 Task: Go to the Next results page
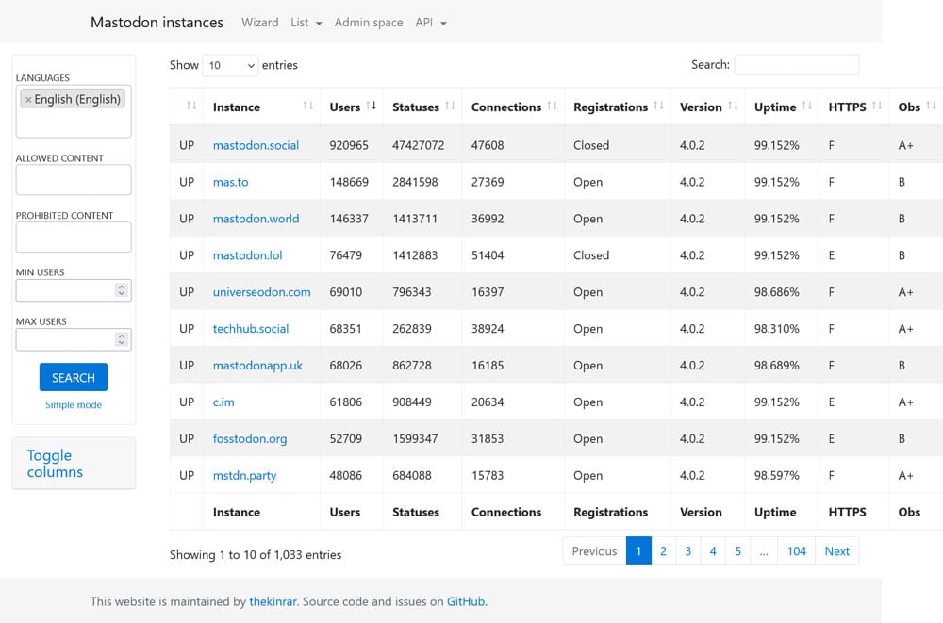(x=836, y=551)
